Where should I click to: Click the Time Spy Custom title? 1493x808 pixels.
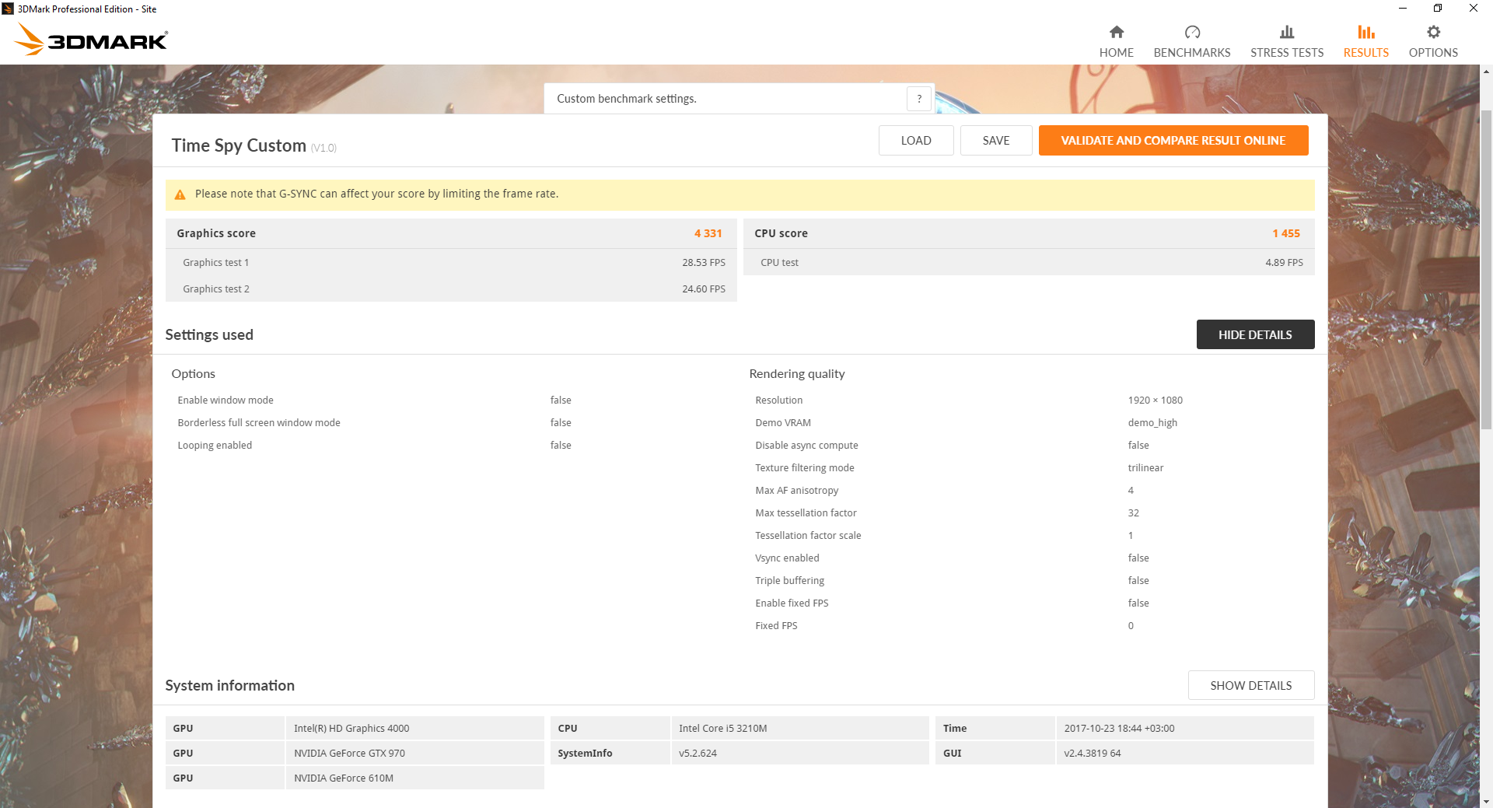pyautogui.click(x=239, y=145)
